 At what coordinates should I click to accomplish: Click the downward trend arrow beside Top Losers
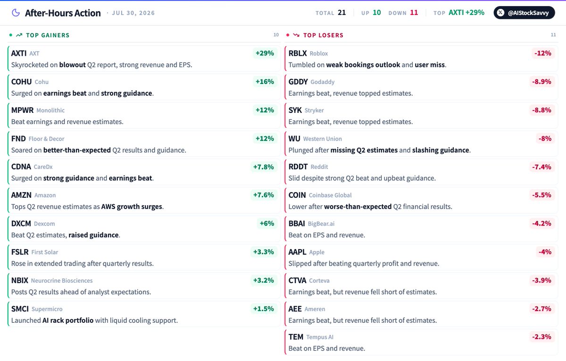(x=296, y=35)
